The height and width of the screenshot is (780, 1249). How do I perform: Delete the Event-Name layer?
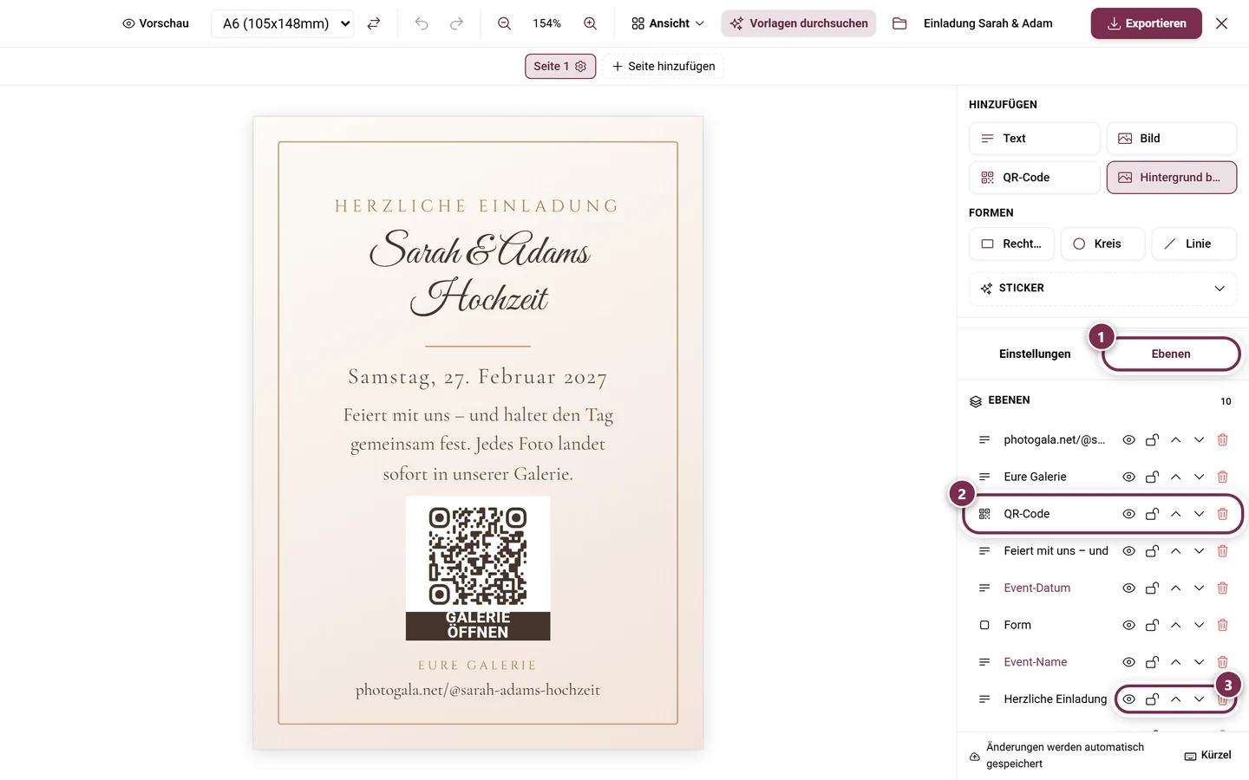pos(1222,662)
